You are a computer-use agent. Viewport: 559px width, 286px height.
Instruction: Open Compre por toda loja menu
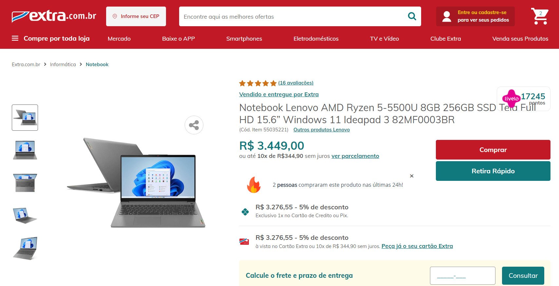[x=56, y=38]
